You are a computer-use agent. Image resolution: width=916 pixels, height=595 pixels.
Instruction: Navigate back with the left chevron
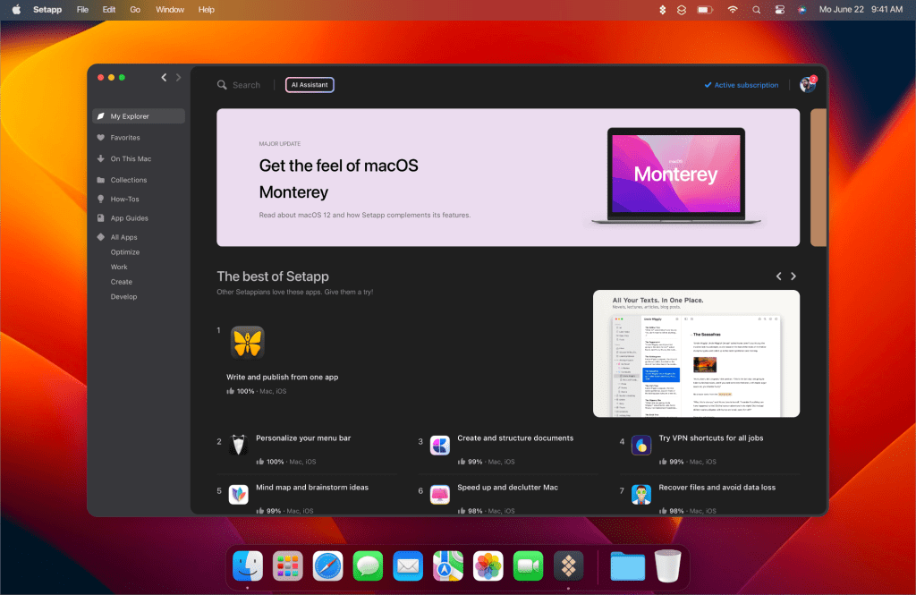(164, 78)
